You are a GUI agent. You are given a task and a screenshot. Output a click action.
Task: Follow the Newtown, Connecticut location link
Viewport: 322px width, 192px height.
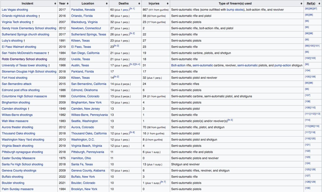(x=86, y=28)
